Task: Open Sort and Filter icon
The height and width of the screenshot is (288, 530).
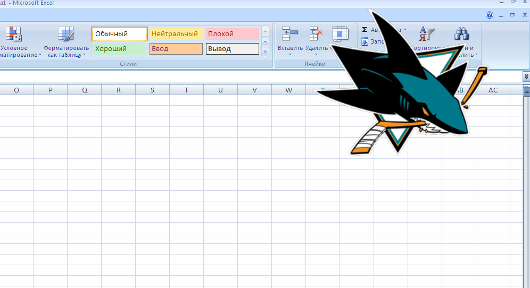Action: [x=426, y=34]
